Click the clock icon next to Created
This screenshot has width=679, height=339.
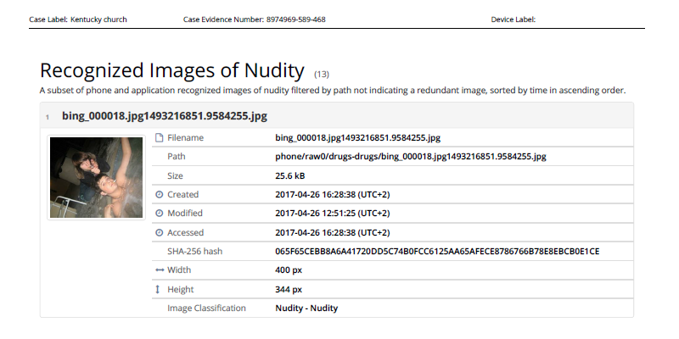159,195
